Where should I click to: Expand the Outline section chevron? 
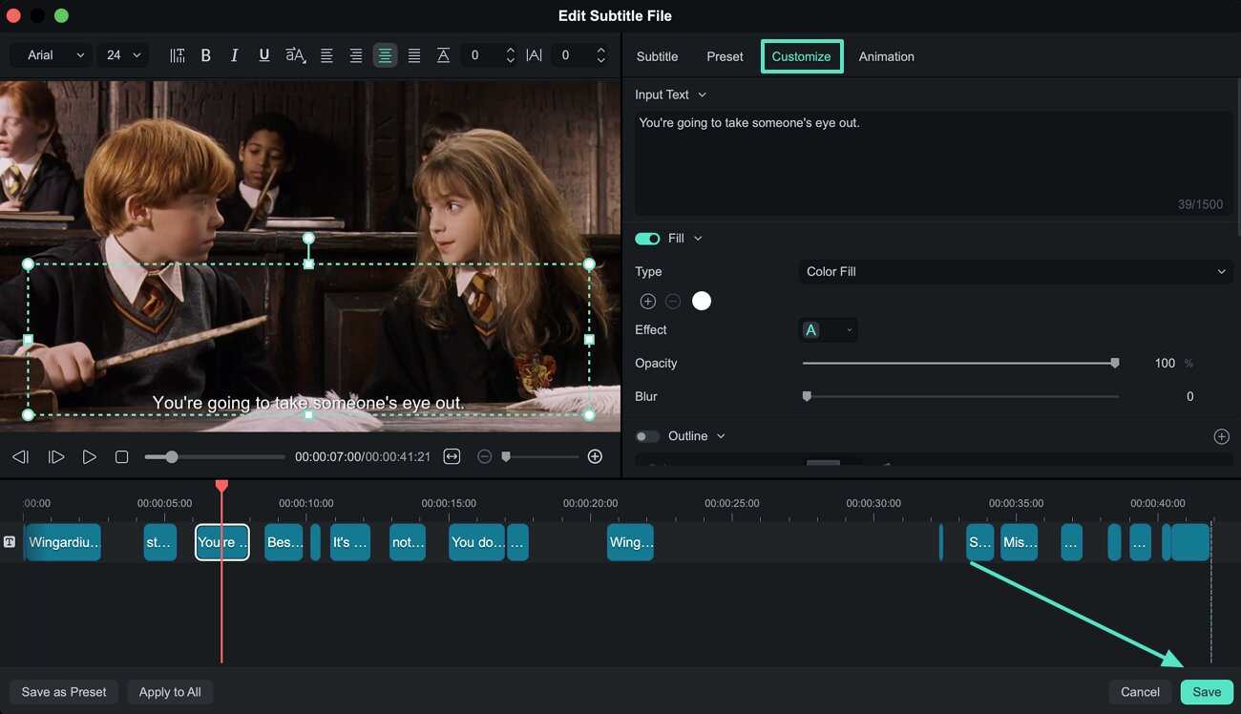tap(721, 436)
